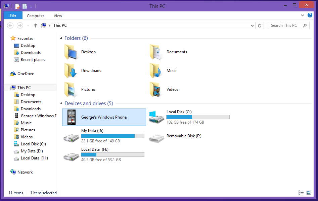Click the search magnifier icon
Image resolution: width=318 pixels, height=201 pixels.
click(305, 25)
